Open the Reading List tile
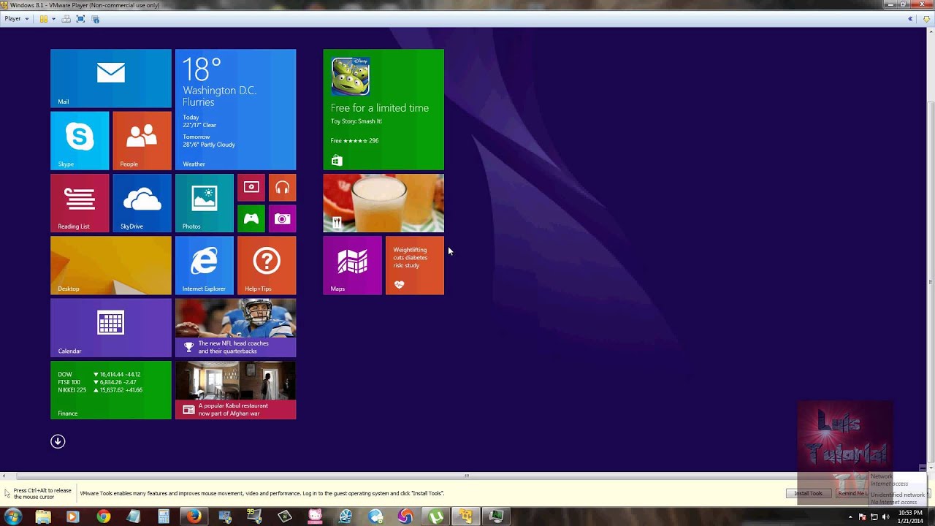 [80, 203]
